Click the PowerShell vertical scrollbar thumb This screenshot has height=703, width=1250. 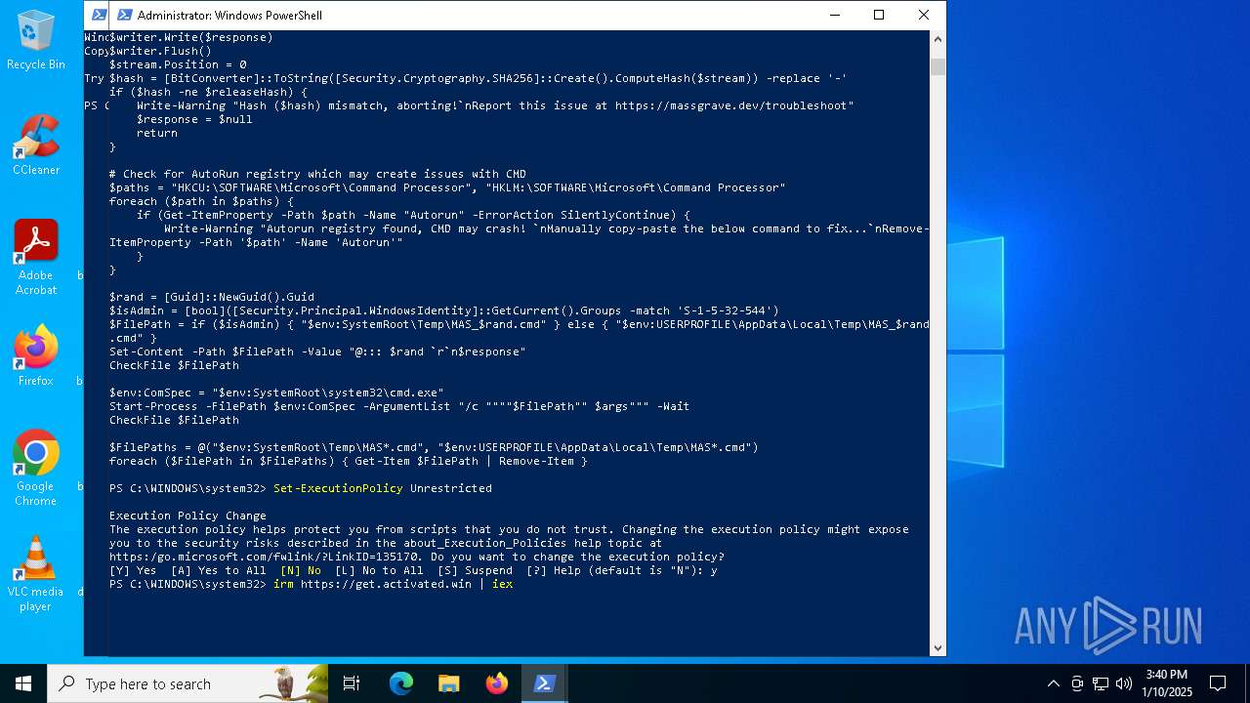click(x=937, y=66)
